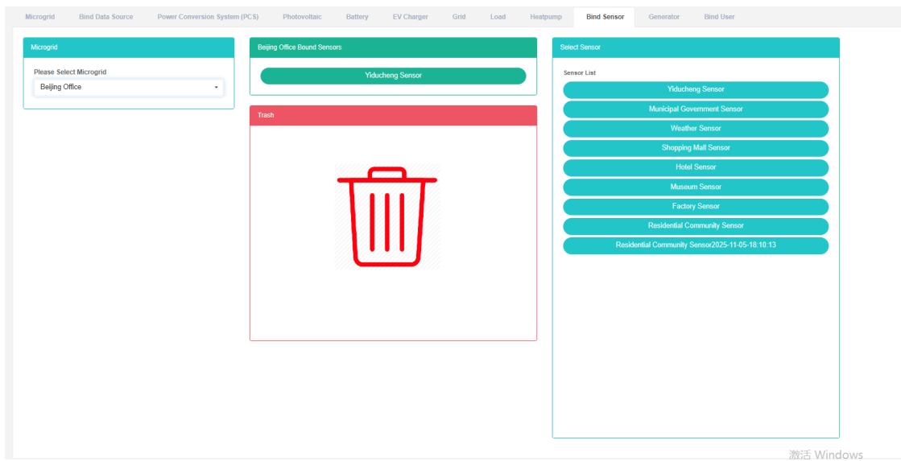Open the Bind User tab
Viewport: 901px width, 461px height.
(x=719, y=17)
